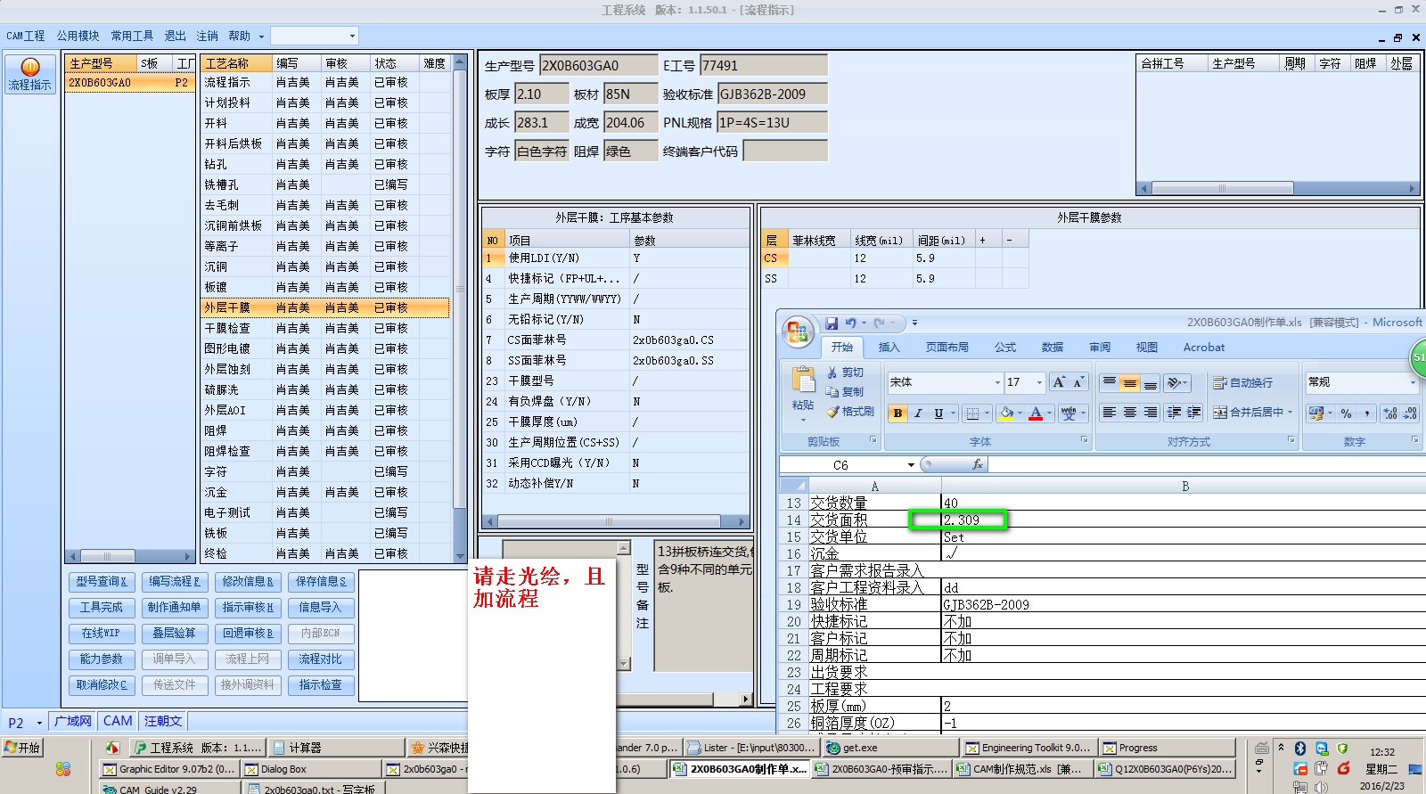Screen dimensions: 1426x794
Task: Click the increase indent icon
Action: 1194,413
